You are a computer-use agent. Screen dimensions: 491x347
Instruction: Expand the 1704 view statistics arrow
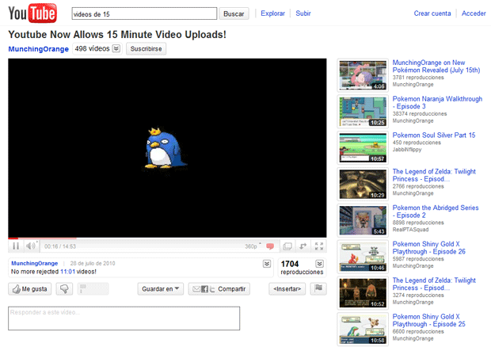pyautogui.click(x=319, y=264)
